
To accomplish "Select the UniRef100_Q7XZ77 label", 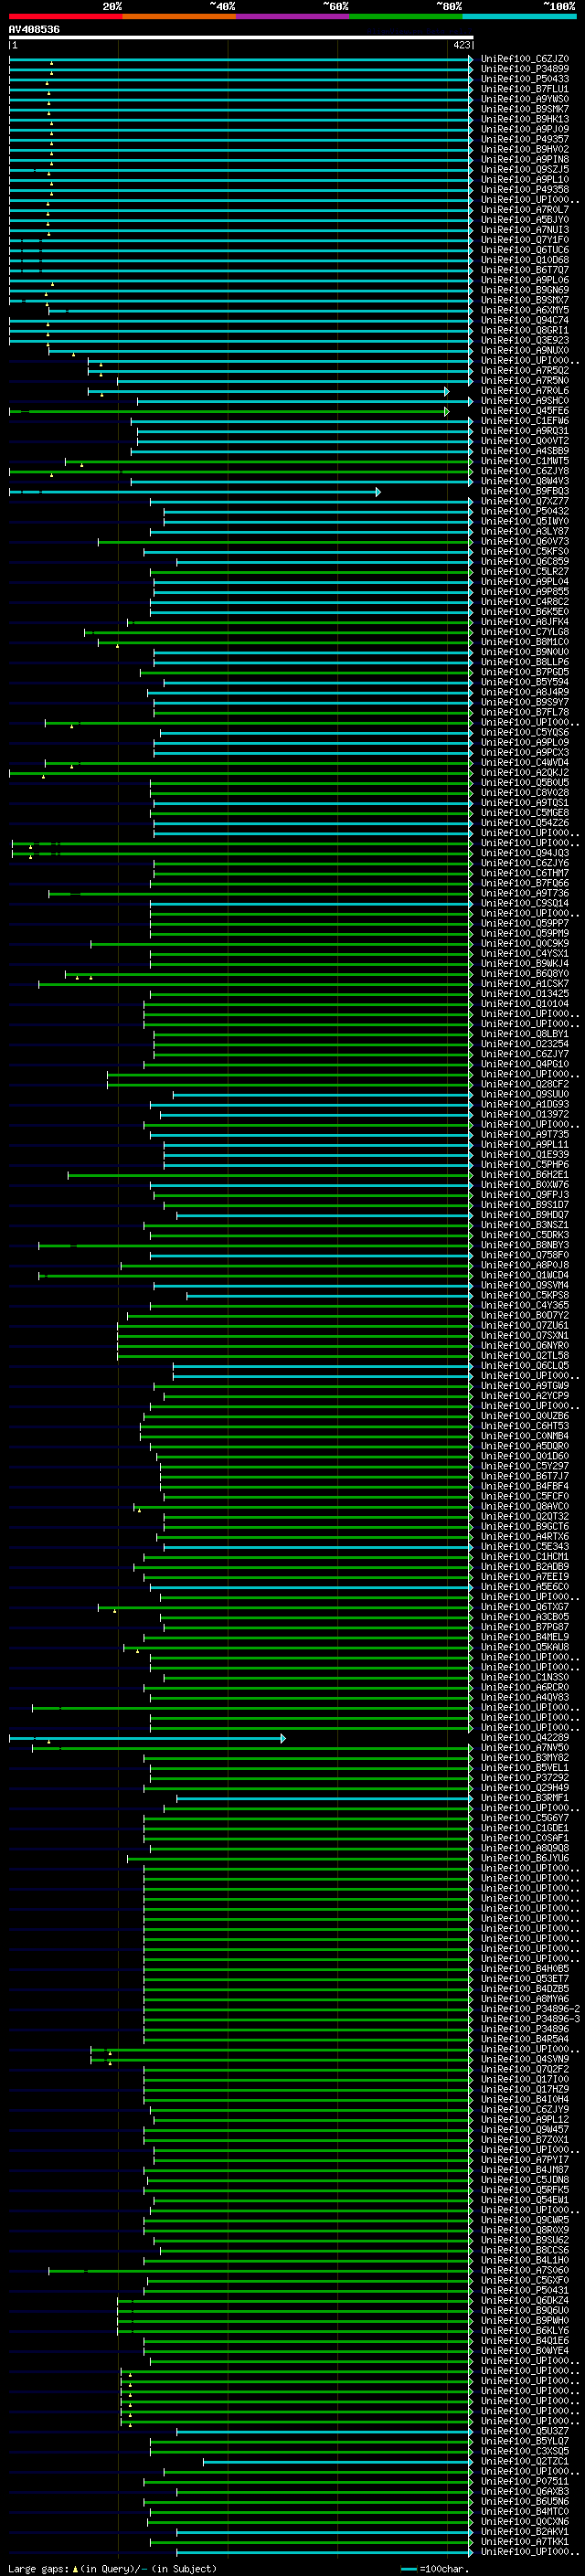I will click(x=525, y=501).
